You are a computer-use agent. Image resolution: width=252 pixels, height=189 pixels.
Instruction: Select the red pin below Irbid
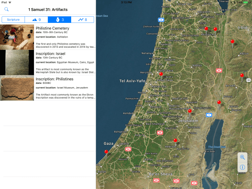[x=232, y=41]
